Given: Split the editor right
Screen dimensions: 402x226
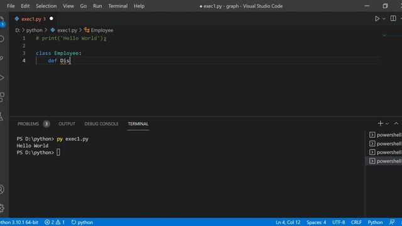Looking at the screenshot, I should [x=393, y=18].
